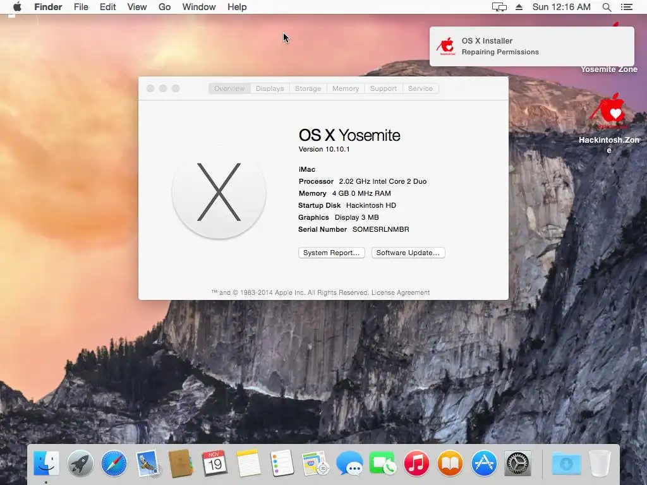
Task: Open Spotlight search magnifier
Action: point(607,7)
